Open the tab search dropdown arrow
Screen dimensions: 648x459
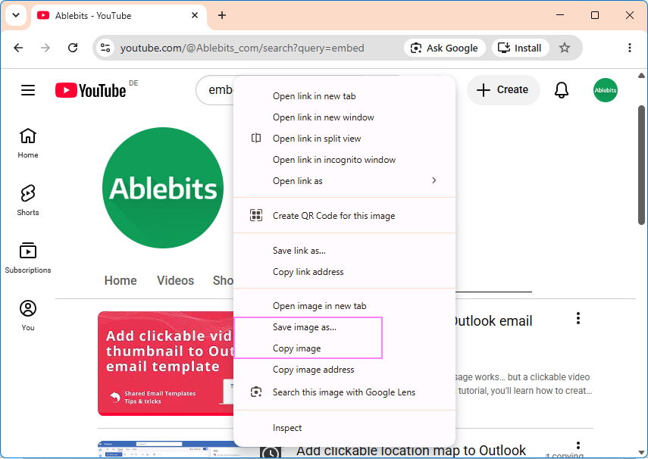16,15
